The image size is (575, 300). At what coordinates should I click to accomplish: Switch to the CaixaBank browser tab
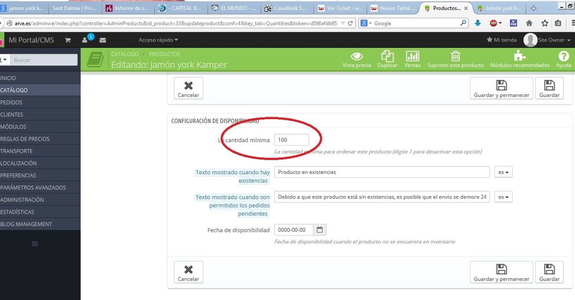[286, 8]
